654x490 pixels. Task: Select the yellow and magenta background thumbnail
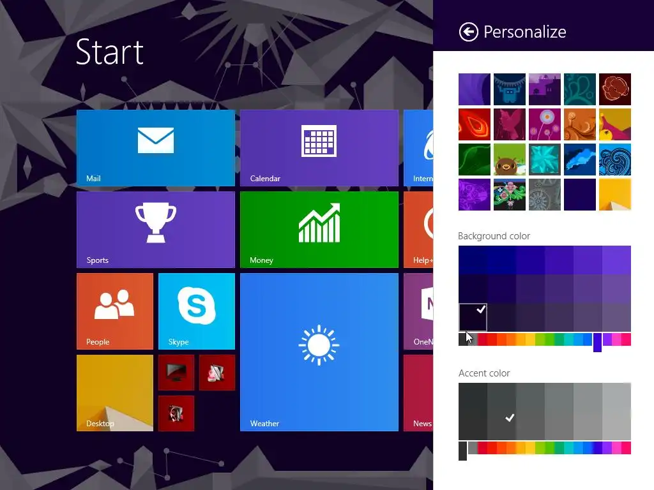[615, 124]
